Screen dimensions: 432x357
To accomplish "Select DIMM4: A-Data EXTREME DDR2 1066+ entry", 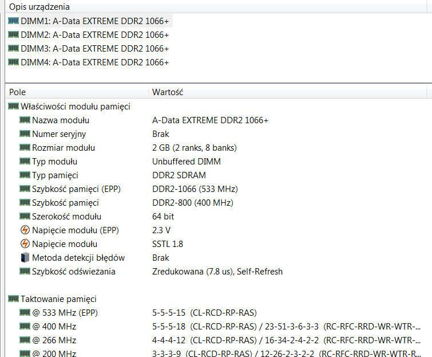I will coord(94,62).
